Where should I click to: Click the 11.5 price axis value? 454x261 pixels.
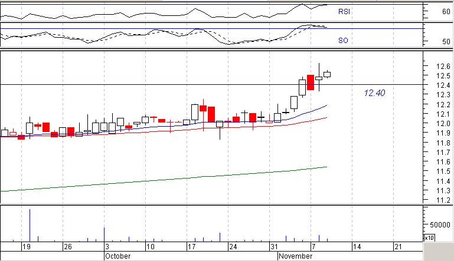pyautogui.click(x=443, y=171)
